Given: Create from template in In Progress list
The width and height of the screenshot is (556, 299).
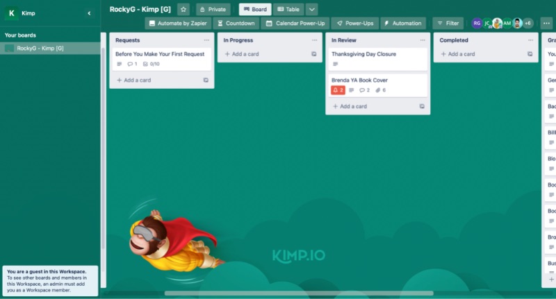Looking at the screenshot, I should pos(314,54).
